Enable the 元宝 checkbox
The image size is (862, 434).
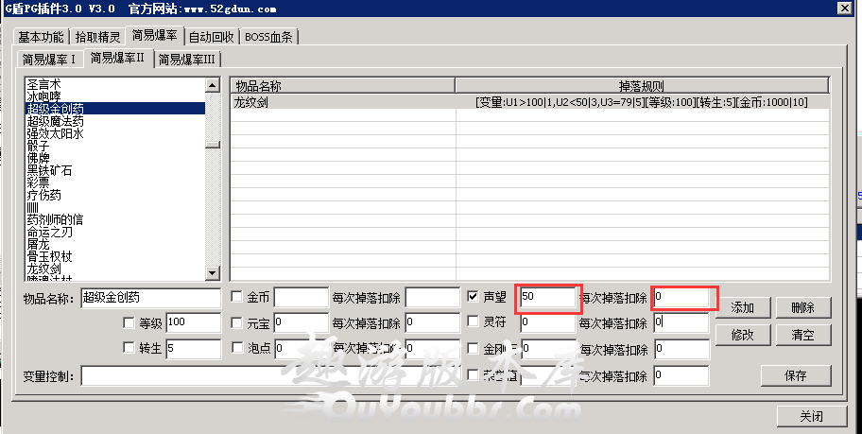(237, 323)
